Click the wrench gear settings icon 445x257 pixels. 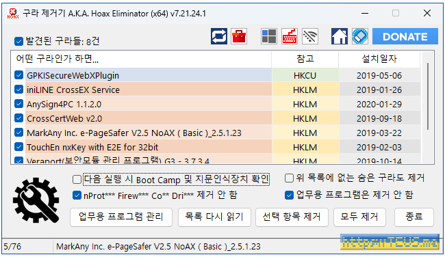pos(36,200)
